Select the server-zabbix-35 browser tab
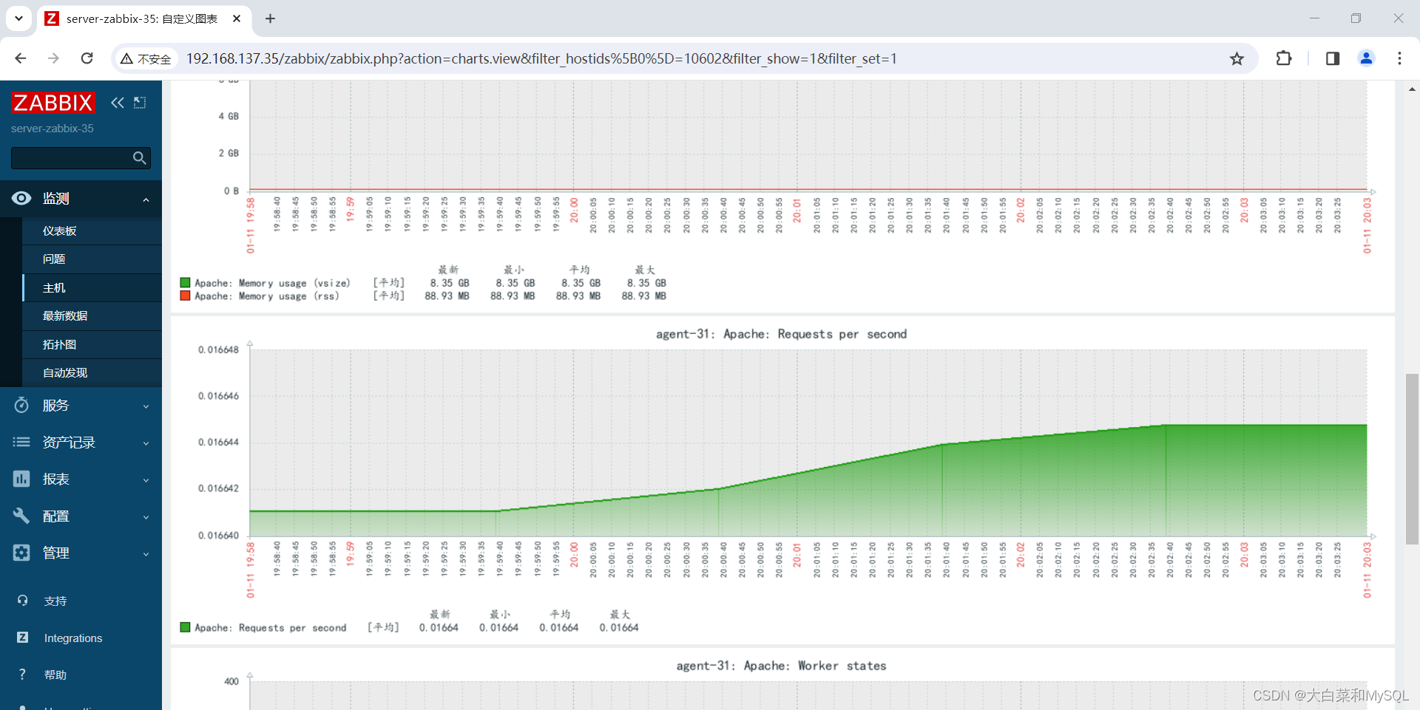This screenshot has width=1420, height=710. [x=143, y=19]
